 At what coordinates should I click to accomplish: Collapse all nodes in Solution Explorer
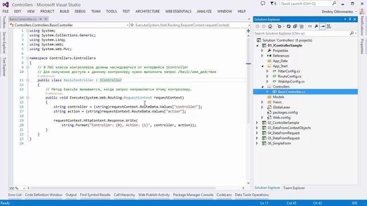coord(295,26)
